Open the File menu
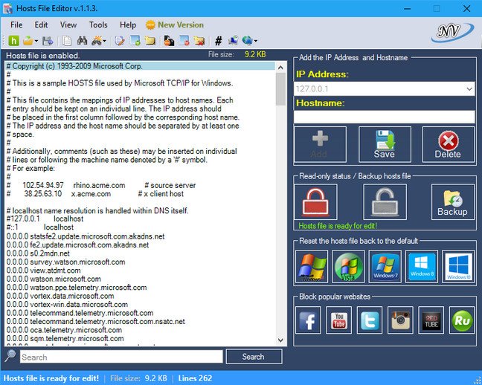The image size is (482, 385). (x=16, y=25)
